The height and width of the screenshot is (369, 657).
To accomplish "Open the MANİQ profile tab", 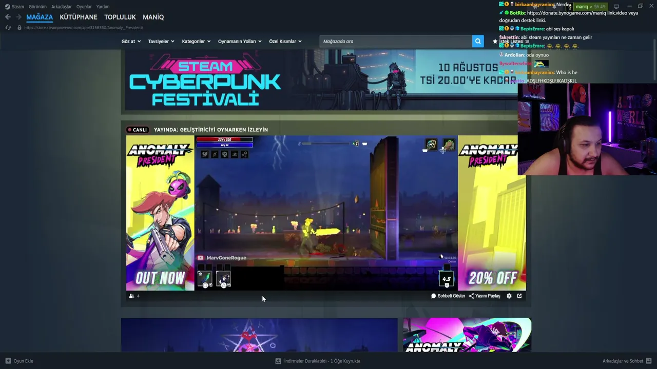I will coord(153,17).
